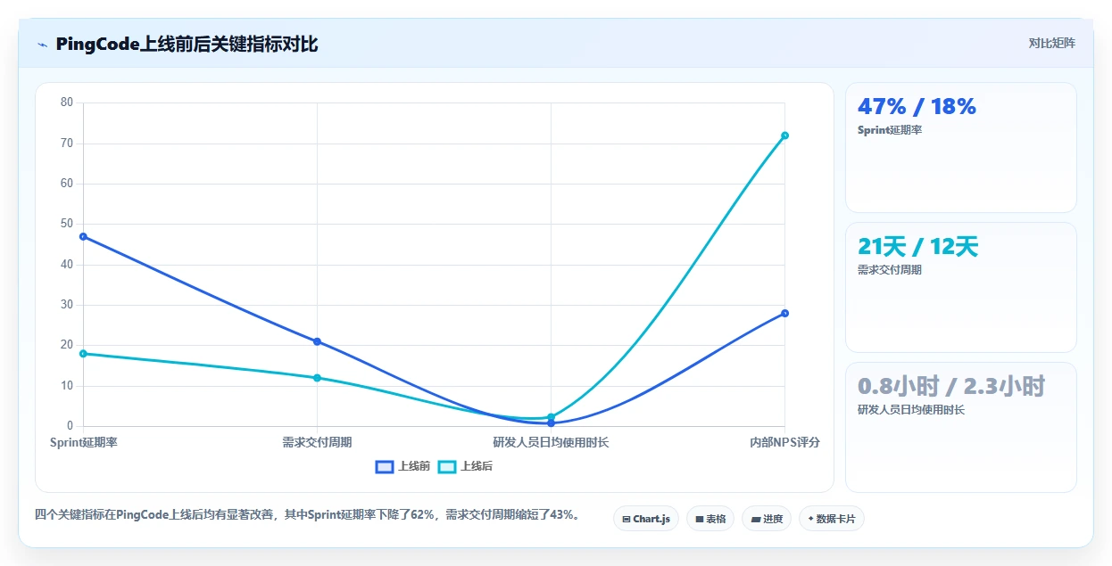Click the y-axis value 50
The width and height of the screenshot is (1112, 566).
click(67, 224)
